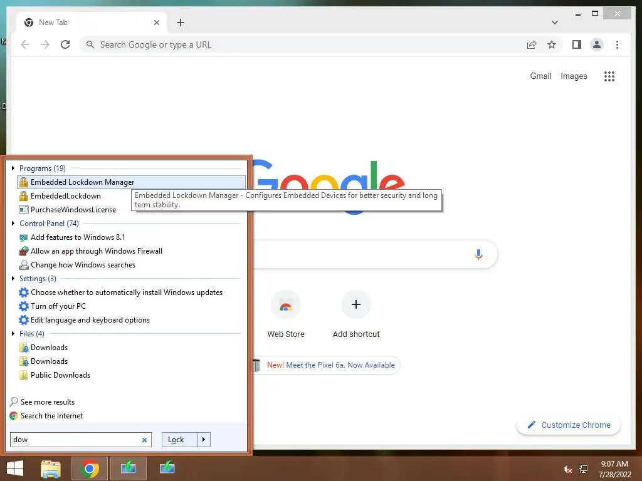This screenshot has width=642, height=481.
Task: Open a new Chrome tab
Action: pos(181,23)
